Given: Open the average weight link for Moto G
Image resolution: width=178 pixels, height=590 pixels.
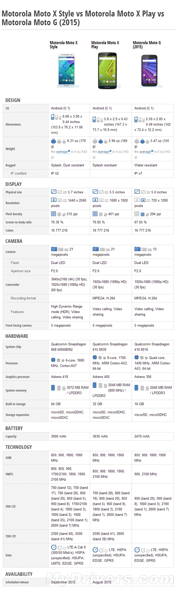Looking at the screenshot, I should click(145, 152).
